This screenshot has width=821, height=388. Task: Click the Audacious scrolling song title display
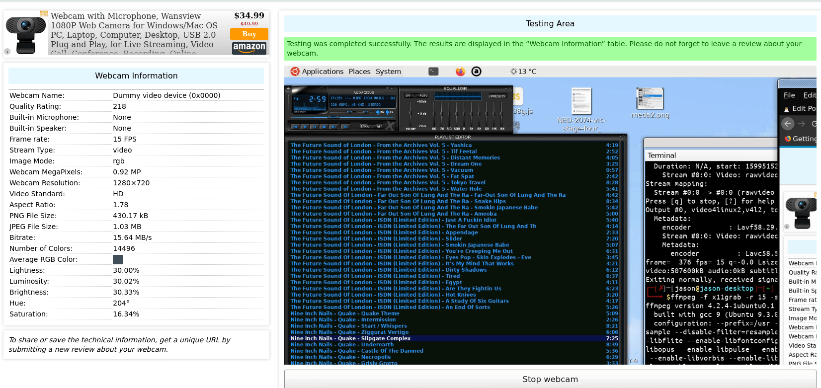click(x=363, y=98)
